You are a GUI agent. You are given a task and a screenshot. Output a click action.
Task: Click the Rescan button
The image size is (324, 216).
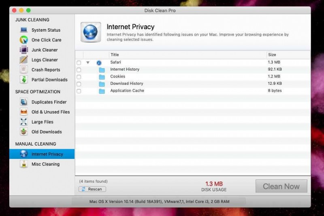point(92,189)
